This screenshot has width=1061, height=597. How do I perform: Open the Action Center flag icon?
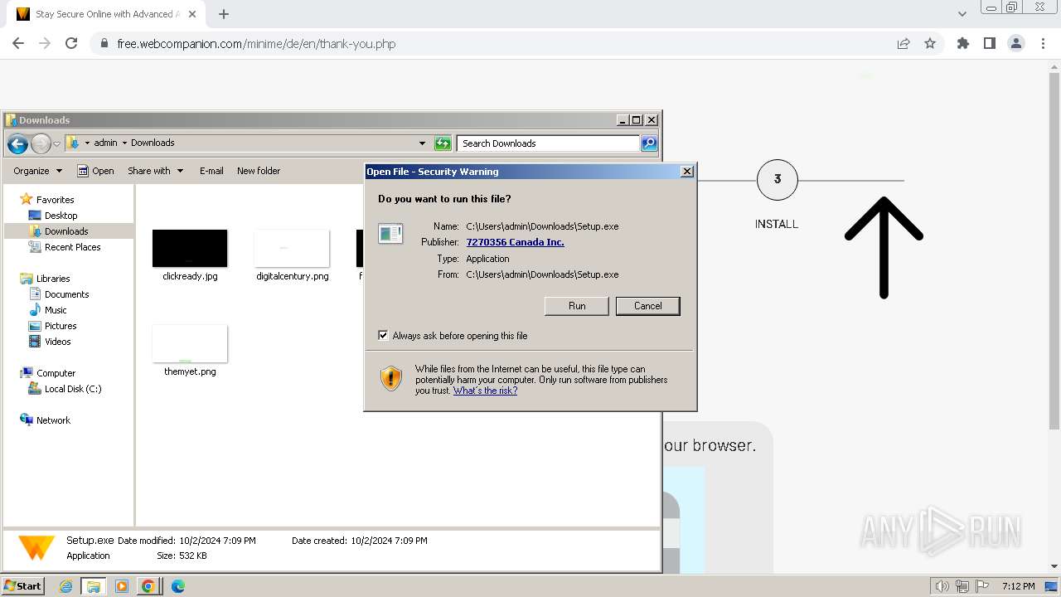pos(981,586)
